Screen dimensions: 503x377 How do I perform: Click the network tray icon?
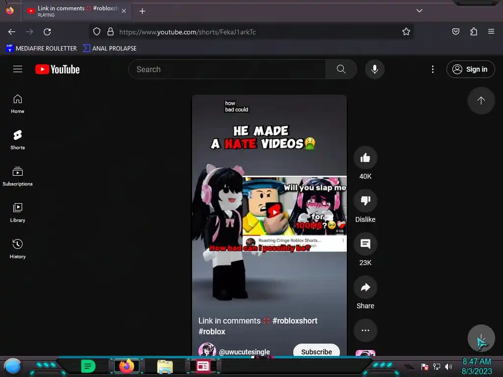point(436,366)
